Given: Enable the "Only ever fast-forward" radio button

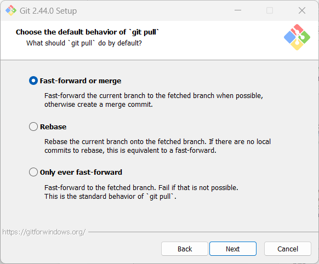Looking at the screenshot, I should click(x=33, y=172).
